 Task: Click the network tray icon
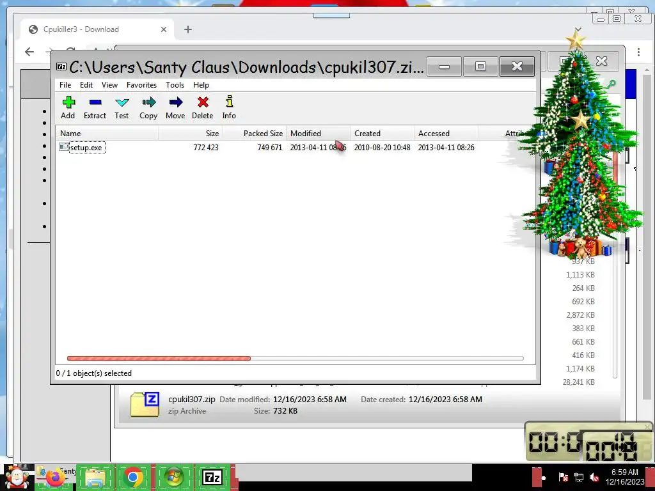tap(579, 477)
